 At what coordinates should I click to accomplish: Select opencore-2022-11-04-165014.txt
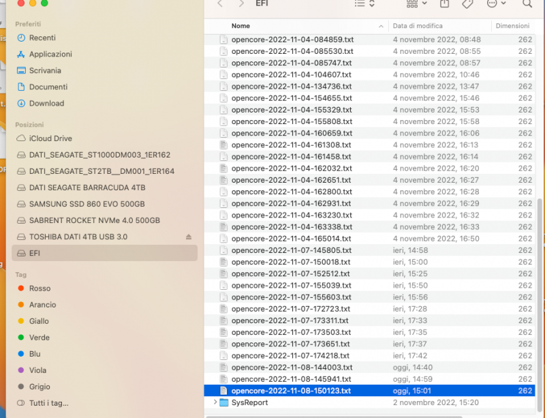tap(369, 239)
